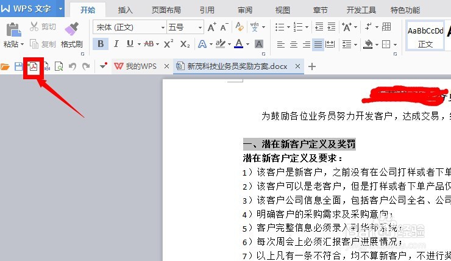Clear formatting with the eraser icon
The image size is (451, 261).
tap(240, 27)
